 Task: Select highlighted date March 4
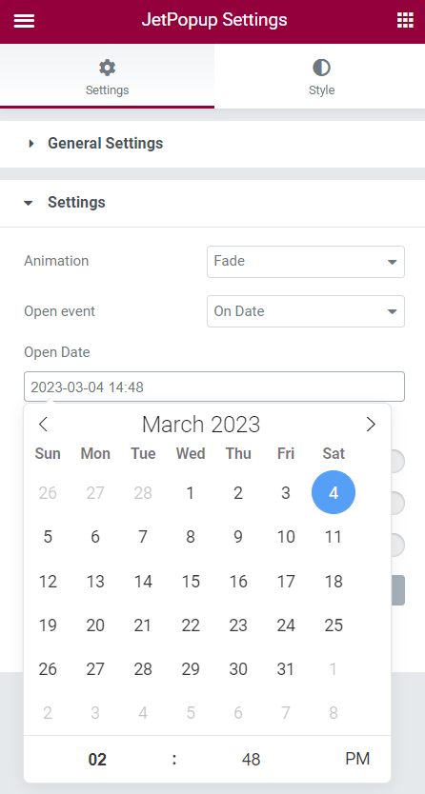click(x=334, y=493)
